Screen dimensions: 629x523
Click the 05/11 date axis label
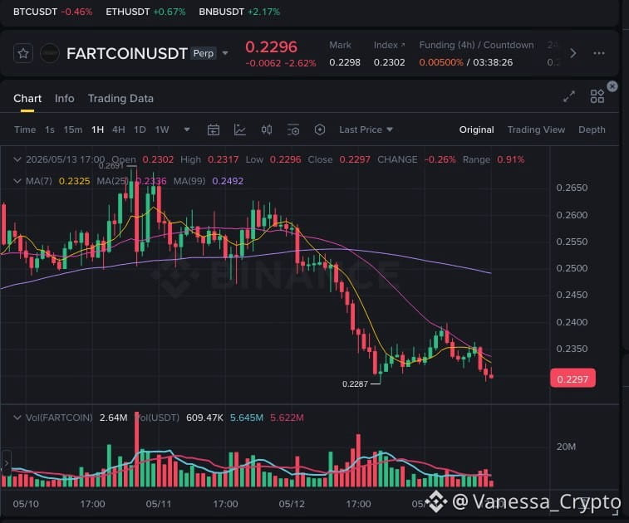pos(159,504)
